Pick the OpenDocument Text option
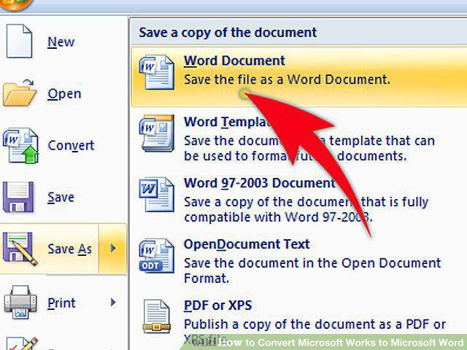Screen dimensions: 467x350 click(299, 261)
